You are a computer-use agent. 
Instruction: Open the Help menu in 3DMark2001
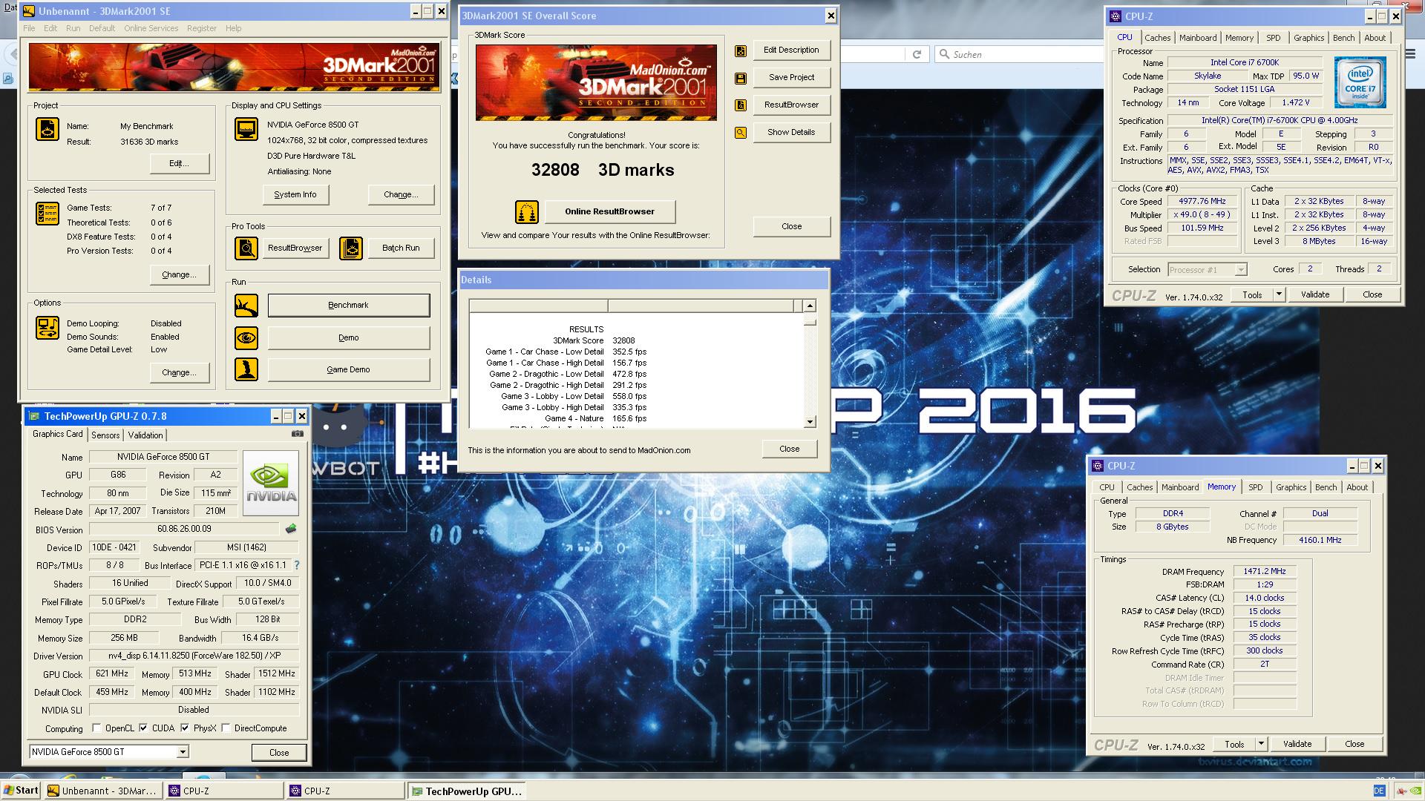(233, 28)
